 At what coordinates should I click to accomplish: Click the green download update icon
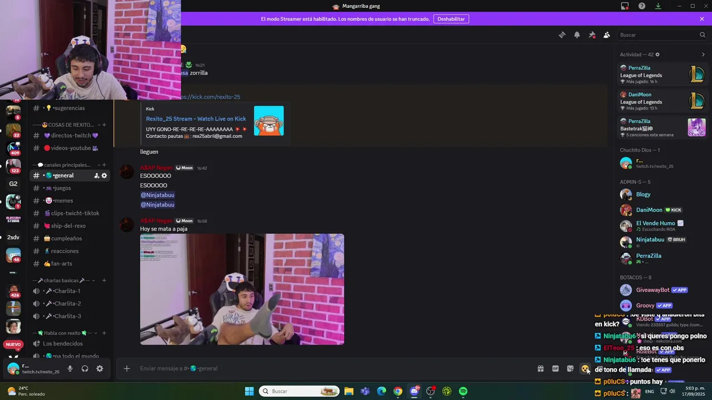click(x=658, y=6)
